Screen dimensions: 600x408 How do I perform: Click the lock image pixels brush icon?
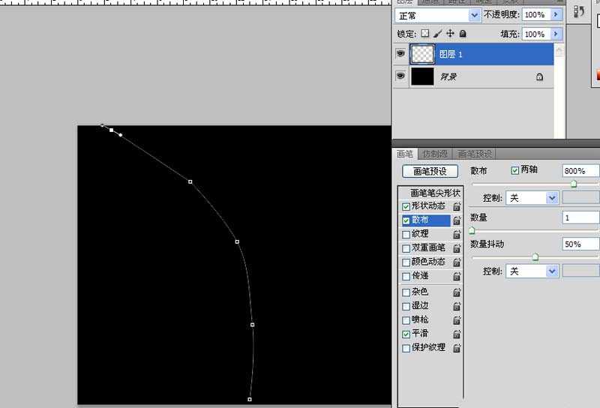[x=437, y=34]
